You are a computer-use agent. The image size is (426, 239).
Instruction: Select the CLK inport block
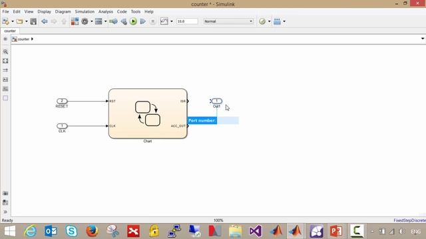[62, 125]
